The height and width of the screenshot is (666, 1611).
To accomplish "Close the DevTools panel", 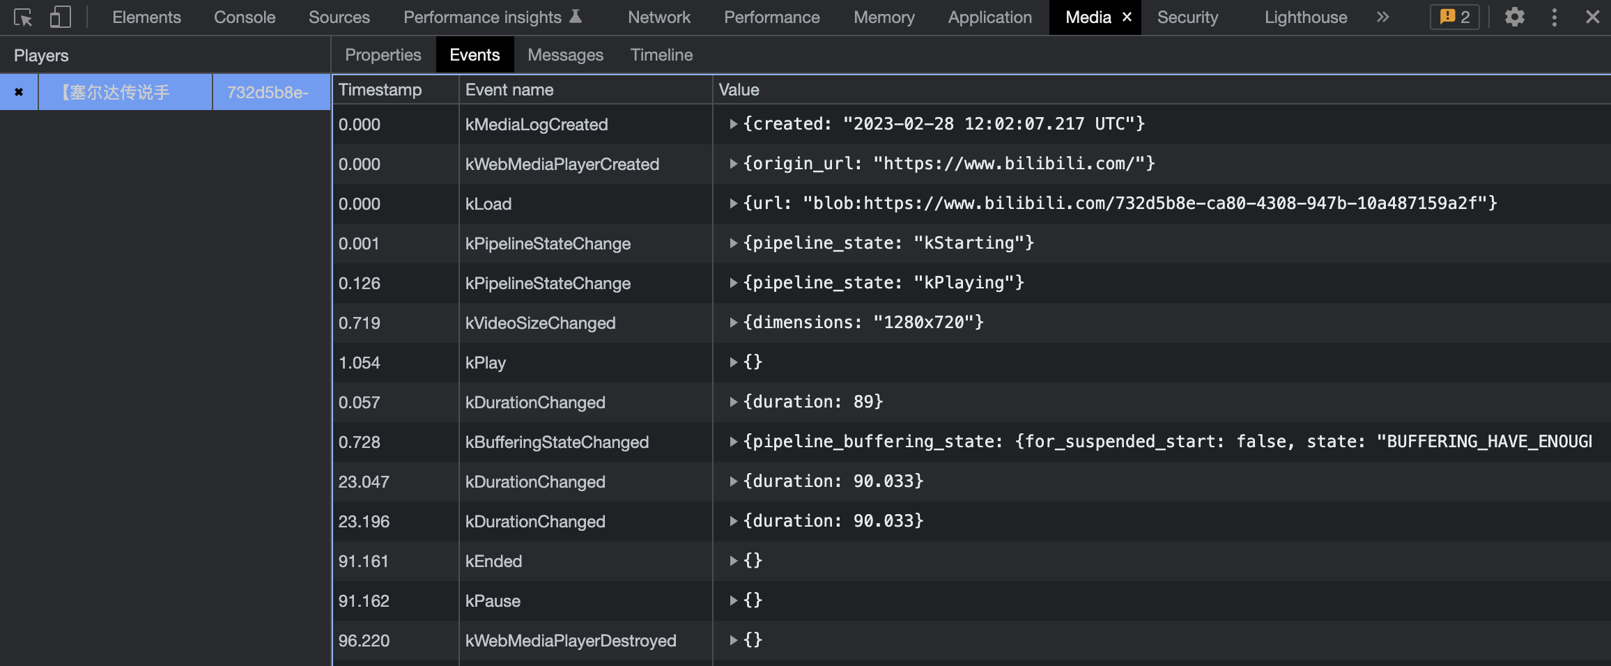I will click(x=1592, y=17).
